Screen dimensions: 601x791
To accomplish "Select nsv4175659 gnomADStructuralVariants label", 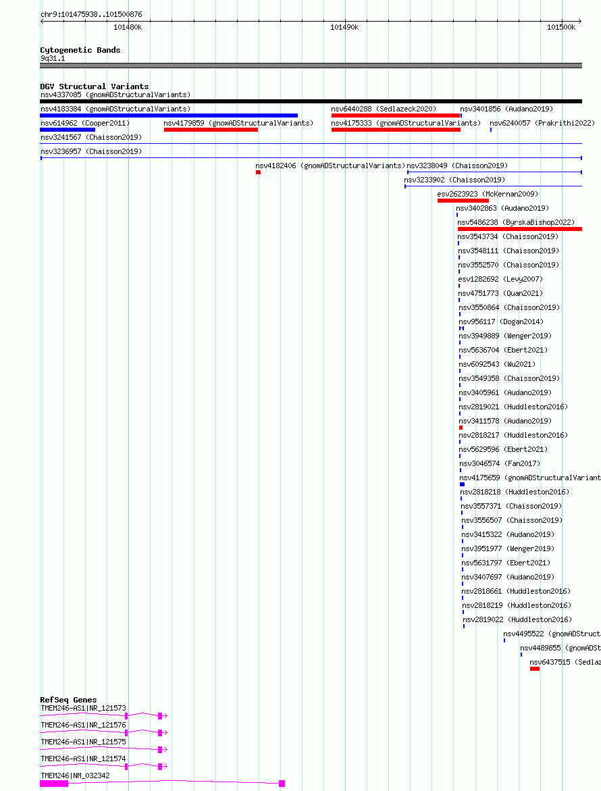I will coord(530,477).
